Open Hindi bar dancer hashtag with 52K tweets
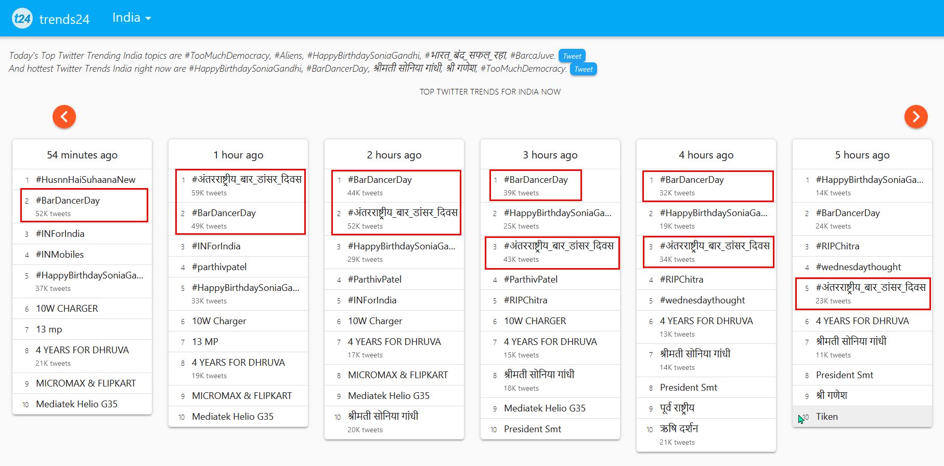Viewport: 944px width, 466px height. pos(403,213)
